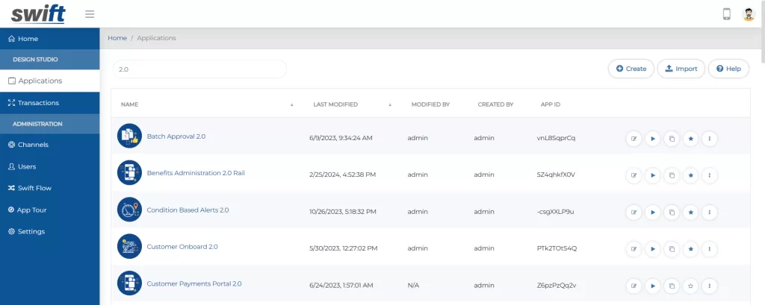Click the App ID vnL8SqprCq

(556, 138)
